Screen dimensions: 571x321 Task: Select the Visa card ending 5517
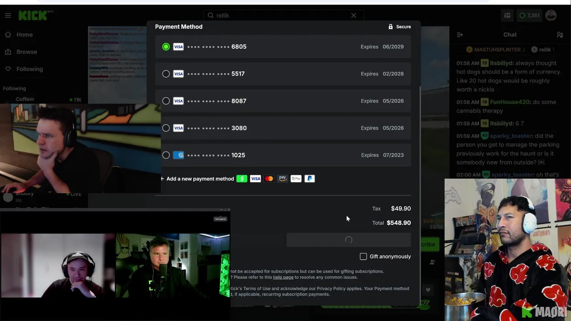[283, 74]
